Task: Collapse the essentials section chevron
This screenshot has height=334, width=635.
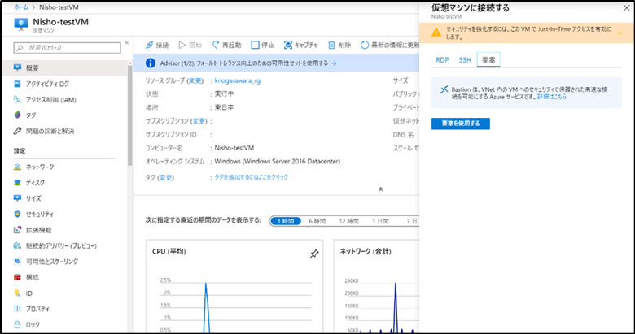Action: (380, 189)
